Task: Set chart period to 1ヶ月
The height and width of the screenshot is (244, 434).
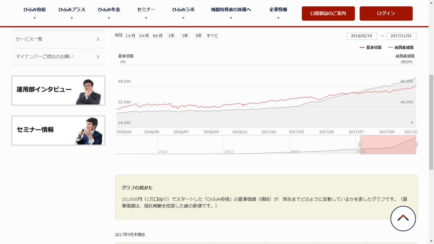Action: coord(130,36)
